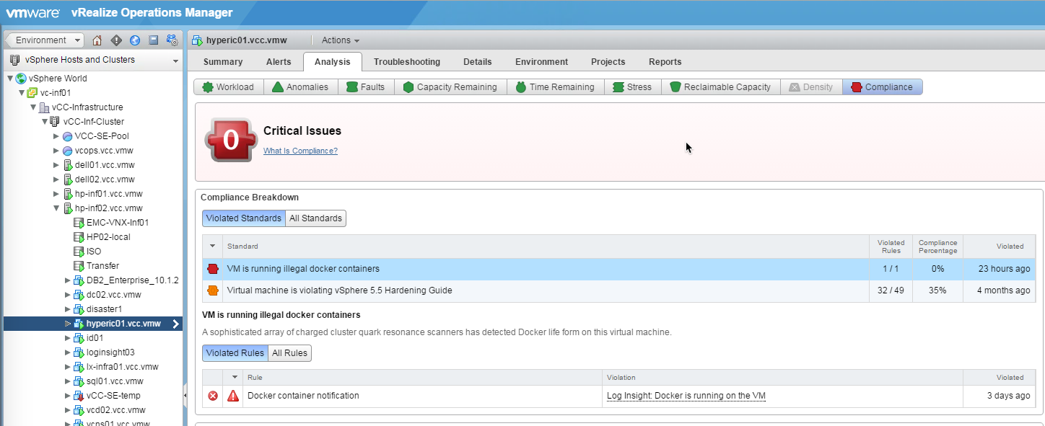Expand the dc02.vcc.vmw tree node
The width and height of the screenshot is (1045, 426).
click(x=68, y=295)
